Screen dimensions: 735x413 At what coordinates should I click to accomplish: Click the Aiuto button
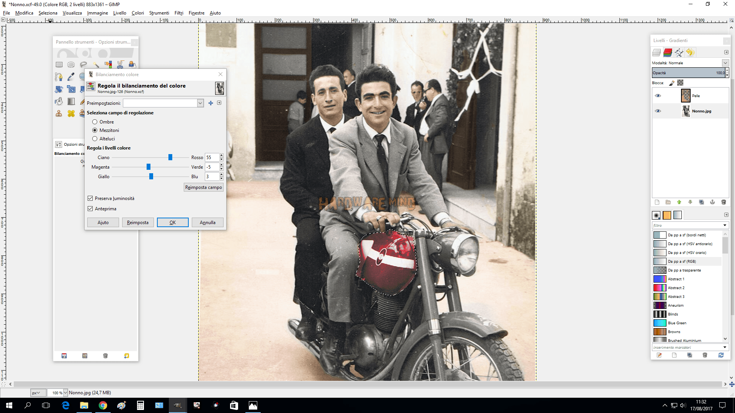click(x=103, y=223)
